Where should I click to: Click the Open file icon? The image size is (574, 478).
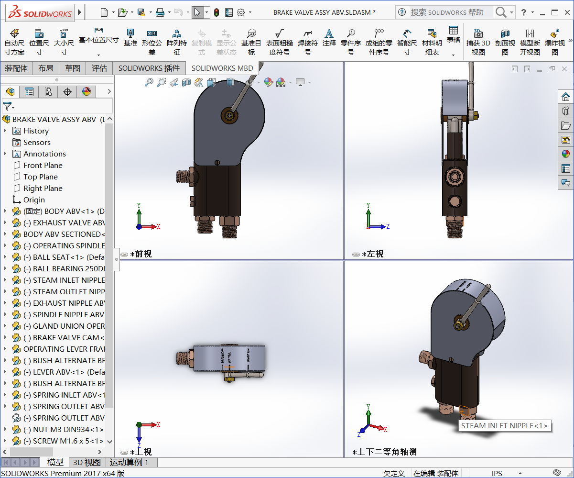pyautogui.click(x=123, y=12)
